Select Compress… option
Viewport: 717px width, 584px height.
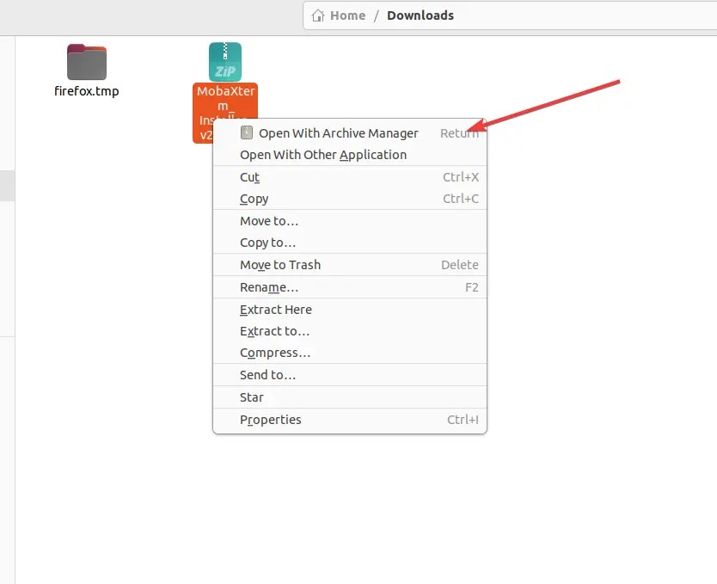350,353
